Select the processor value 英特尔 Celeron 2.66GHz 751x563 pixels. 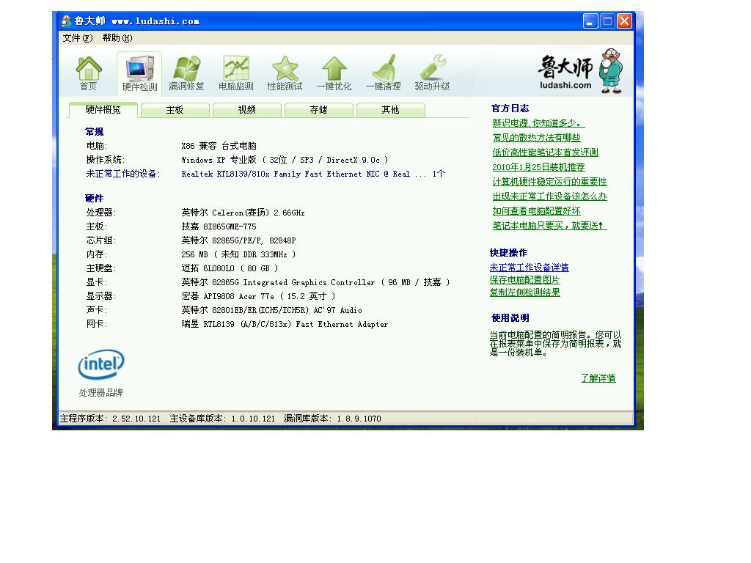click(x=243, y=213)
